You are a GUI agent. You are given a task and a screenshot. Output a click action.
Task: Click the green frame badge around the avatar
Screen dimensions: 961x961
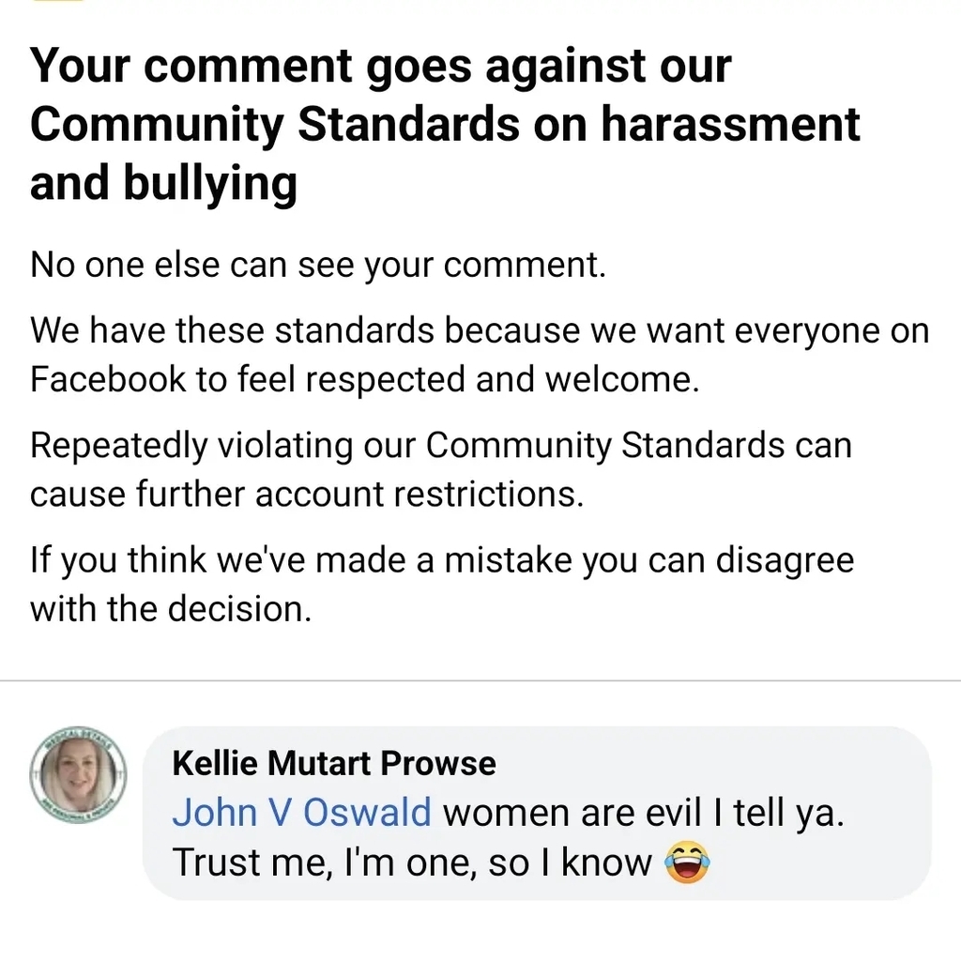click(x=77, y=736)
